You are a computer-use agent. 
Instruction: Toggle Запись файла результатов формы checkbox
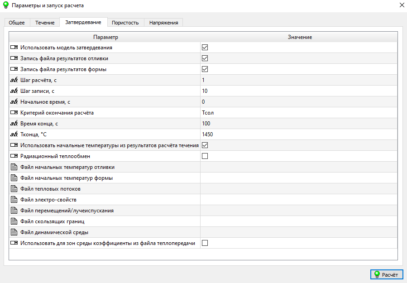coord(205,69)
